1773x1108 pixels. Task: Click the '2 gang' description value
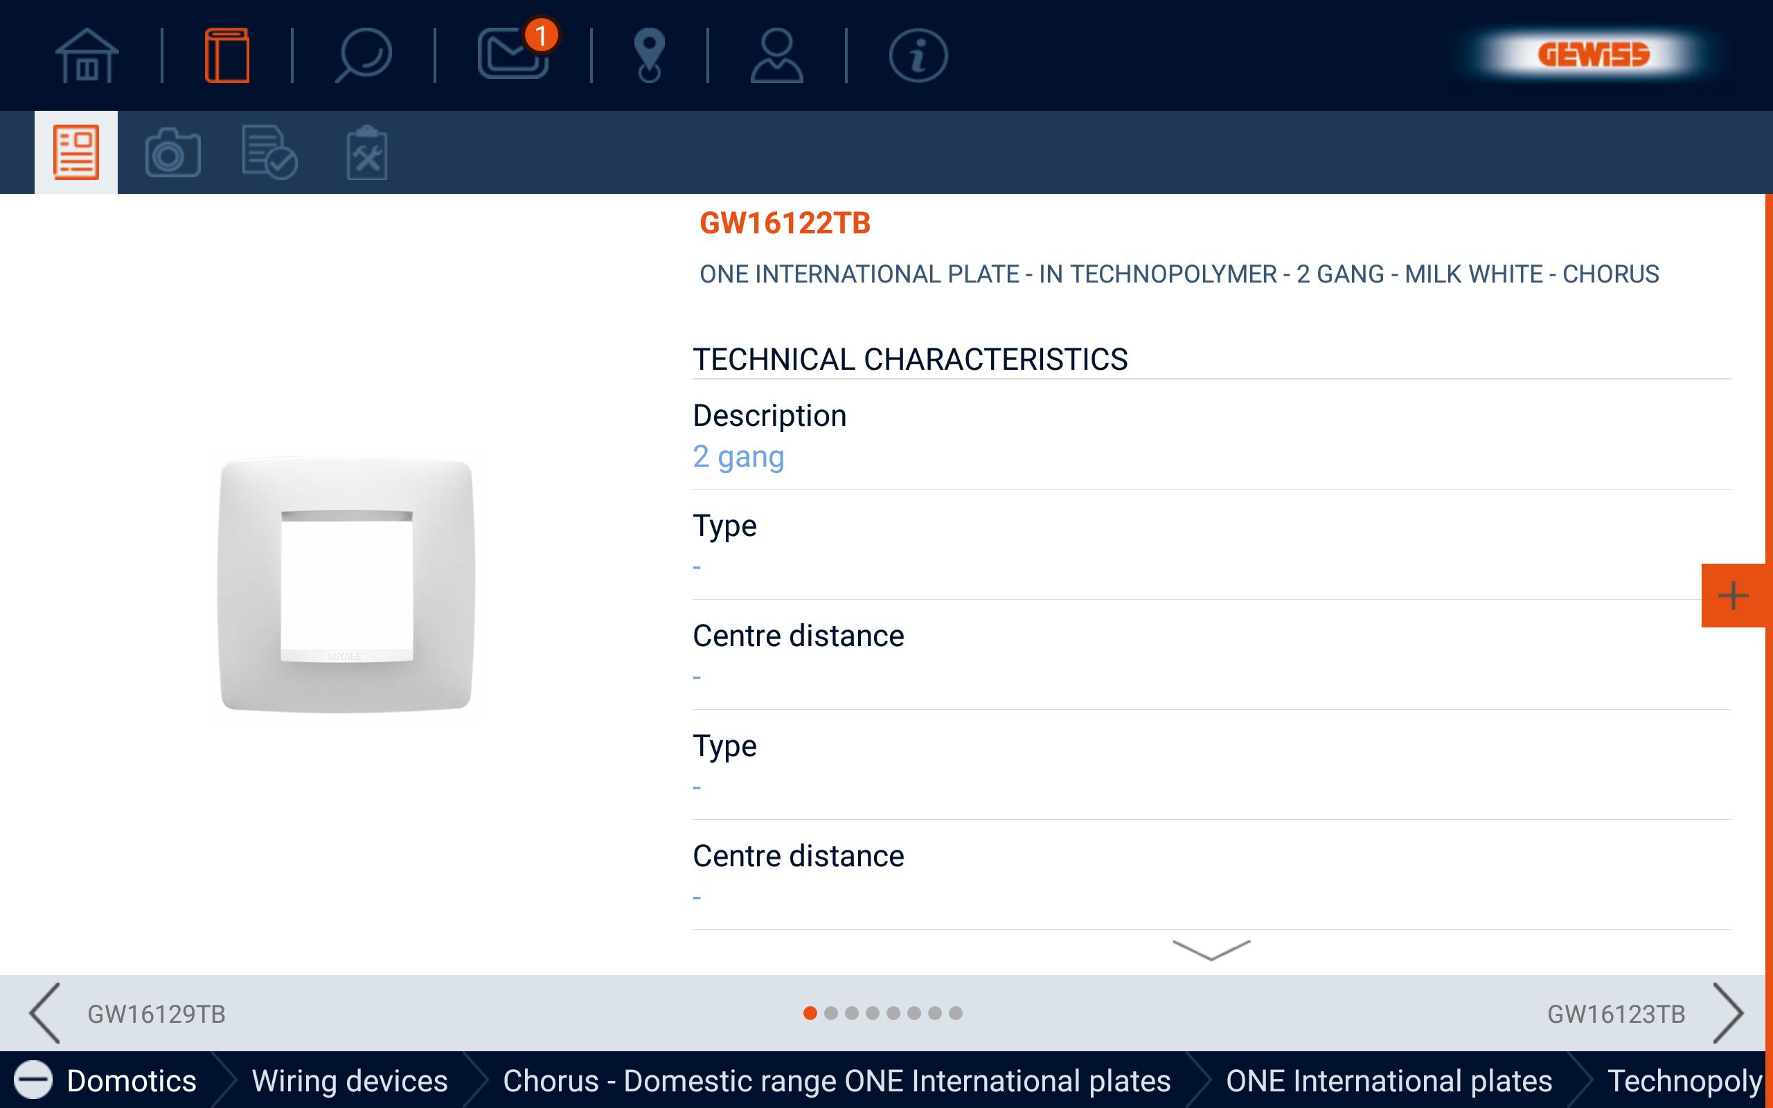[738, 456]
